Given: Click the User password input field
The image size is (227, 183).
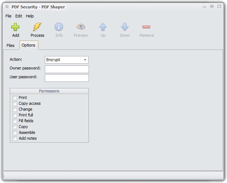Looking at the screenshot, I should tap(67, 78).
